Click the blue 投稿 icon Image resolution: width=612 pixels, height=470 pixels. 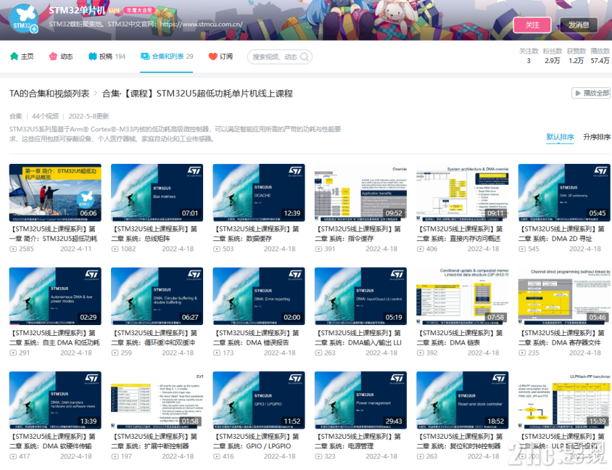pos(93,57)
